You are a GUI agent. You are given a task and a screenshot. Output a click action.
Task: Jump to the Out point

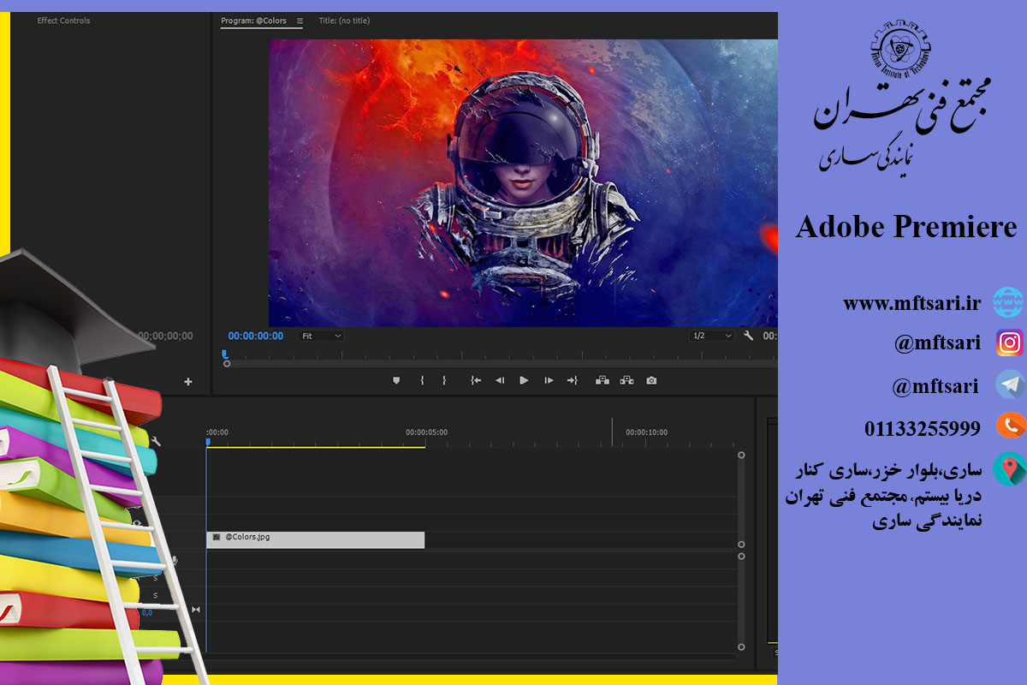click(573, 380)
